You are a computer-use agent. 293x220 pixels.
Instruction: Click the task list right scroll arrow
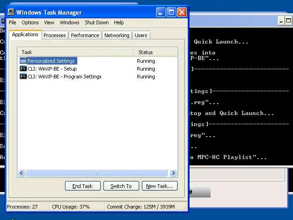173,173
